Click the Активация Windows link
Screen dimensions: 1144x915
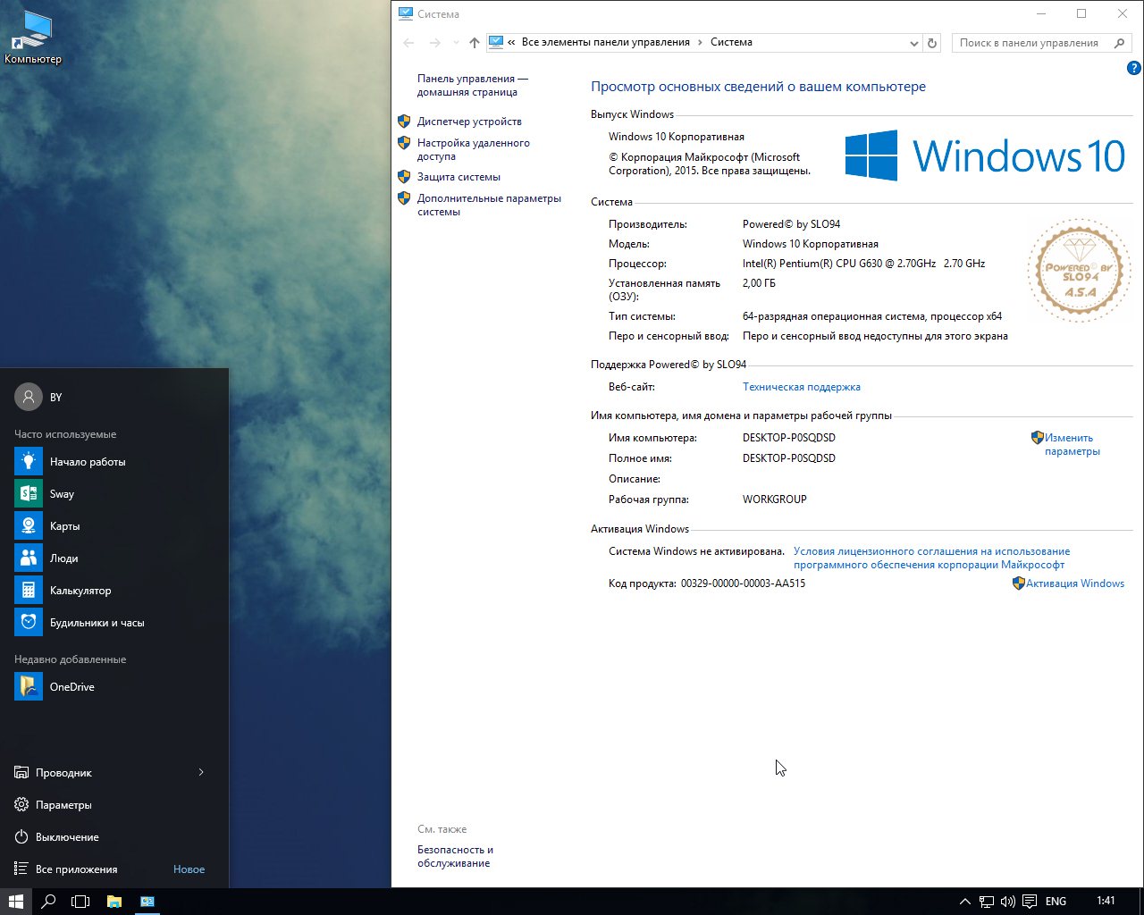[x=1074, y=583]
